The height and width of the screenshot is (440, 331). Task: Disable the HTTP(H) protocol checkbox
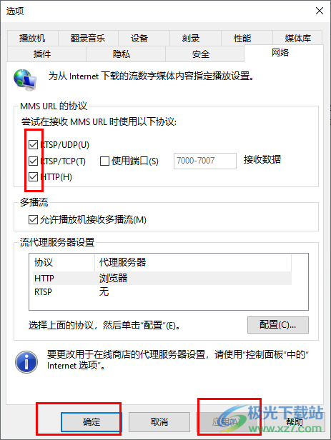(33, 177)
